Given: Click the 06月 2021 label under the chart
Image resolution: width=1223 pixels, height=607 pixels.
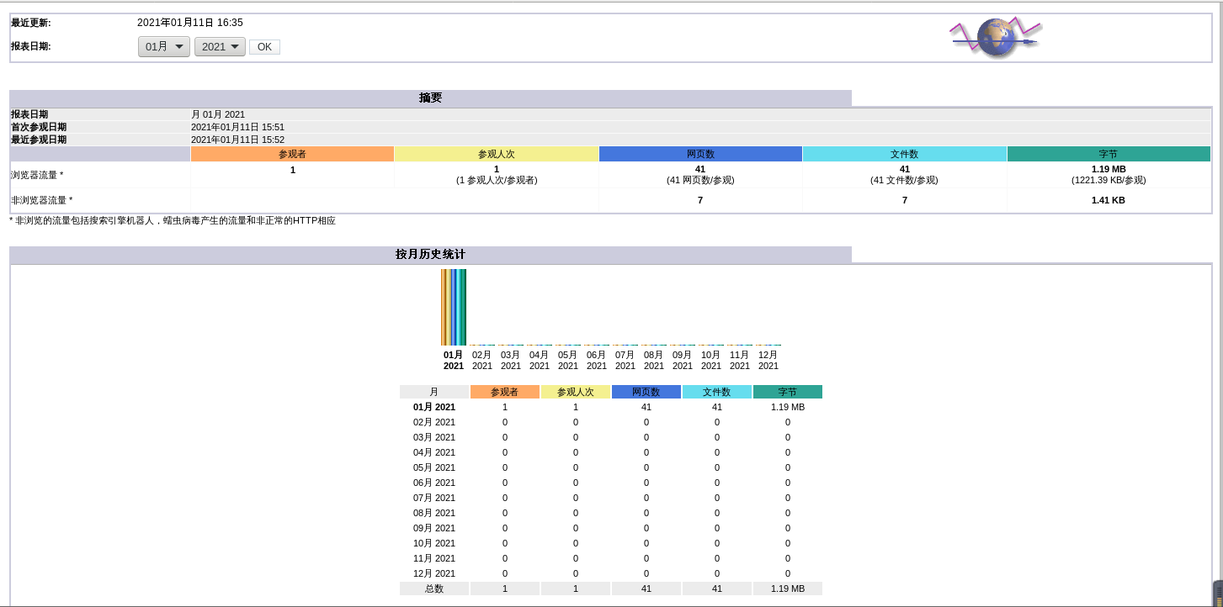Looking at the screenshot, I should pyautogui.click(x=597, y=360).
